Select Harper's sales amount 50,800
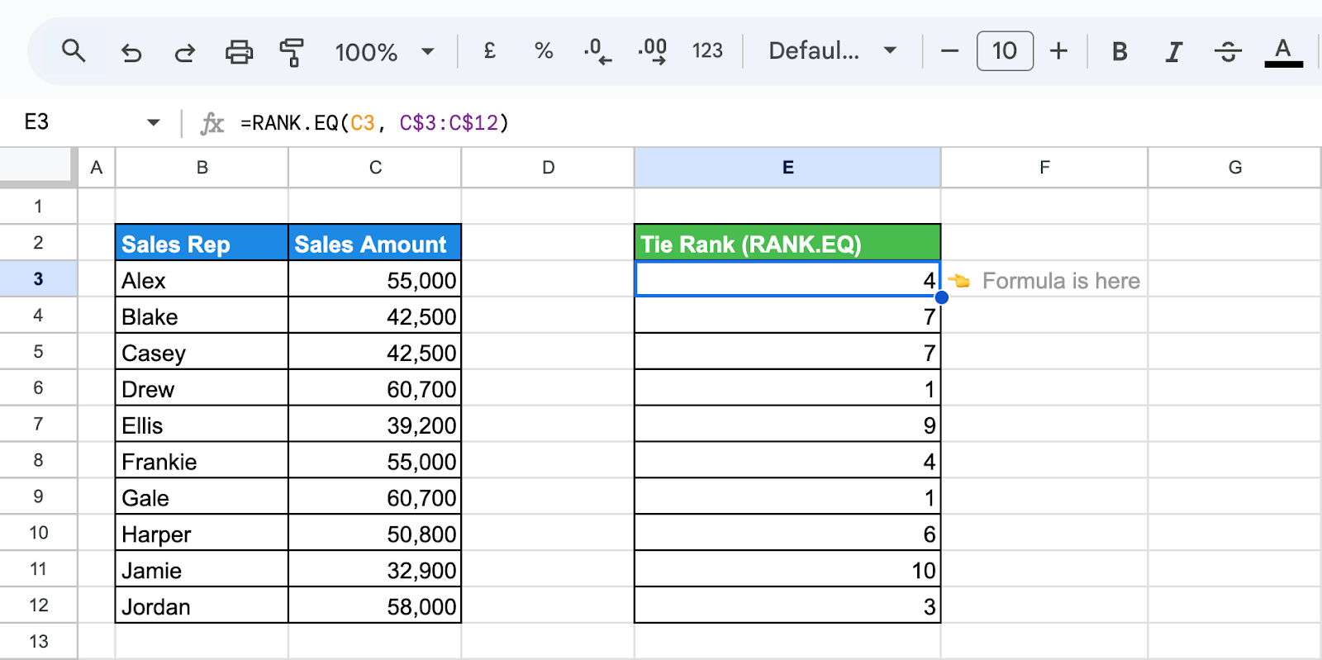 (375, 533)
